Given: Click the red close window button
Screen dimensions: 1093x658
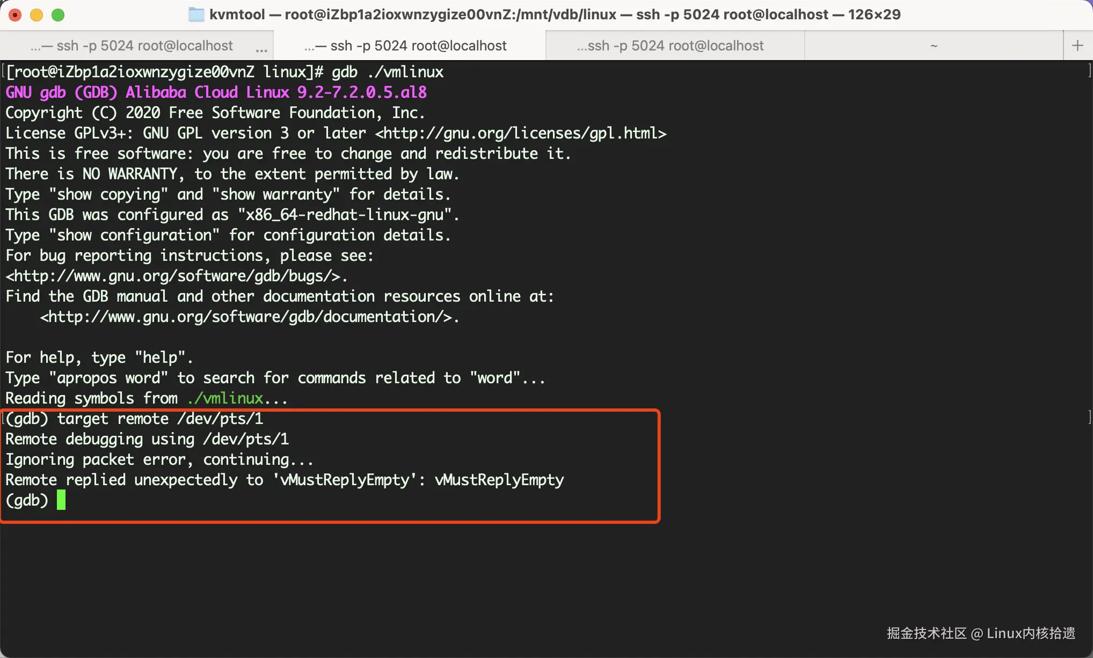Looking at the screenshot, I should 15,15.
